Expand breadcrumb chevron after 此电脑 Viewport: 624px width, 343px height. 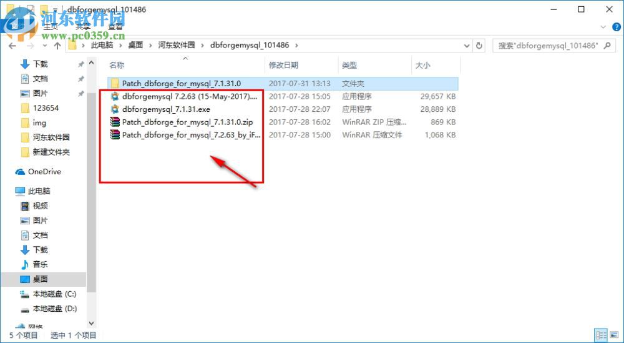[x=121, y=46]
